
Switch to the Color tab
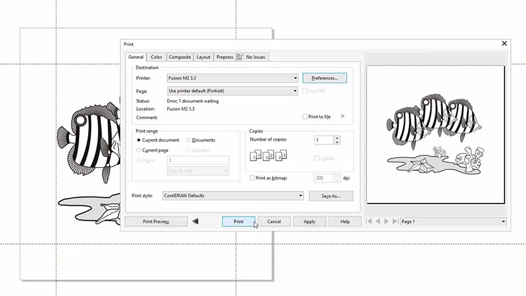[156, 57]
